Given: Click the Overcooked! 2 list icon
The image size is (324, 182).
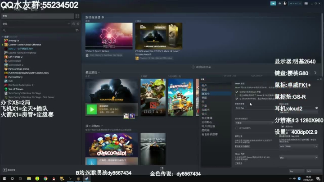Looking at the screenshot, I should pyautogui.click(x=6, y=65).
